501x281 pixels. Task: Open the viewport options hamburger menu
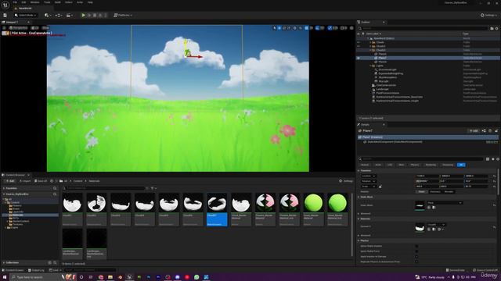(x=4, y=28)
